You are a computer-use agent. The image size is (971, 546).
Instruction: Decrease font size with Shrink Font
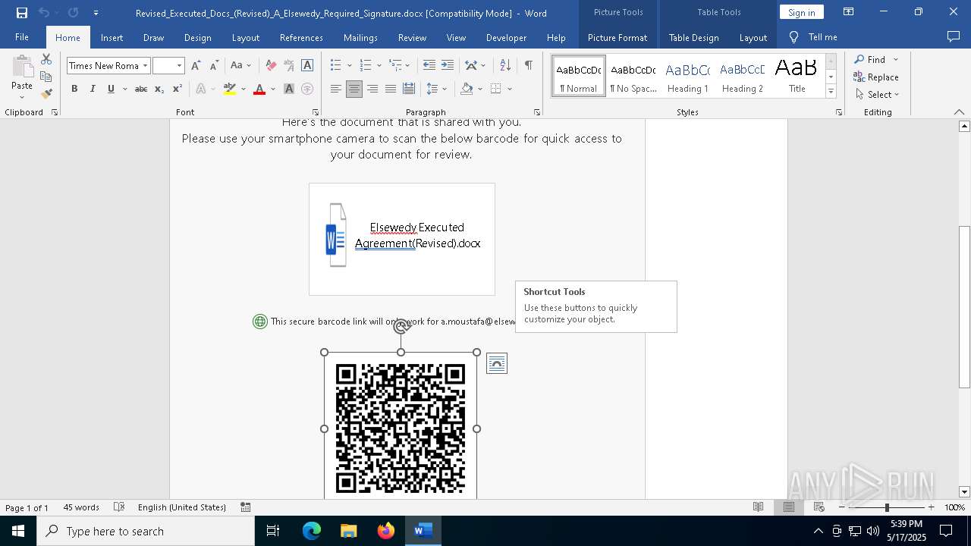[214, 66]
